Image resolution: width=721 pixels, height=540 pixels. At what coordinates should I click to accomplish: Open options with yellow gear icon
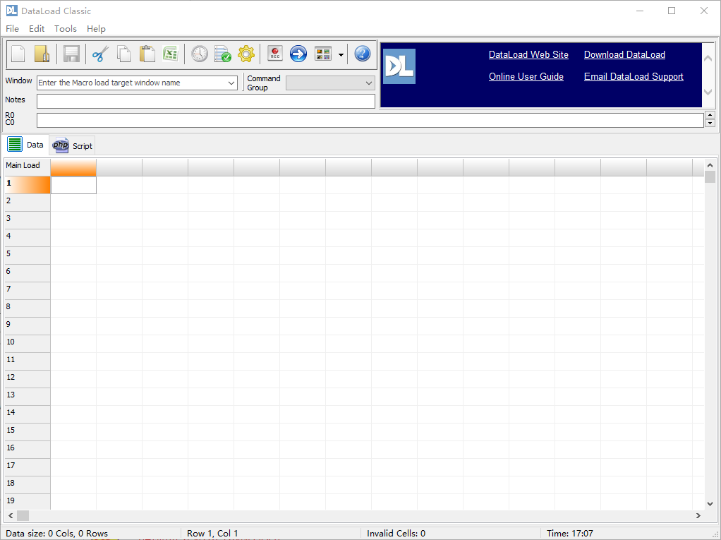[x=246, y=54]
